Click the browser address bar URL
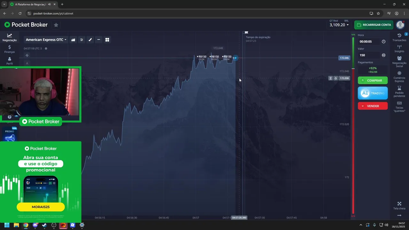This screenshot has height=230, width=409. pyautogui.click(x=53, y=13)
